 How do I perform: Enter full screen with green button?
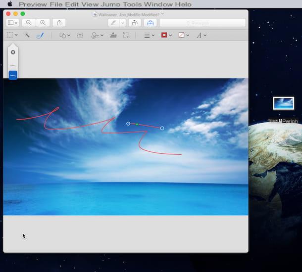tap(23, 14)
